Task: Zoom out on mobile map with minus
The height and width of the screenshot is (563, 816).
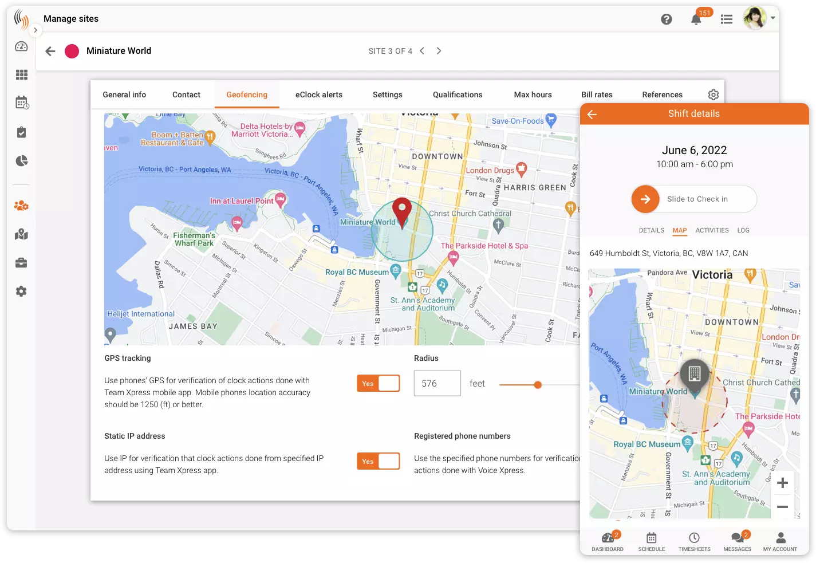Action: coord(783,507)
